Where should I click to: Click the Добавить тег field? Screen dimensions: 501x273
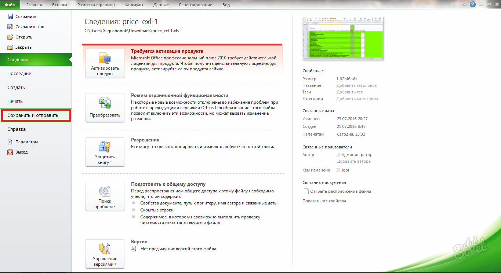click(349, 92)
